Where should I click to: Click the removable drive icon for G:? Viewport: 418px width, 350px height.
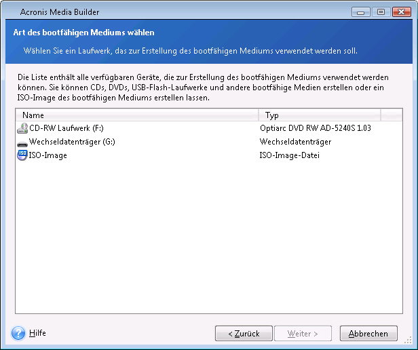[x=22, y=142]
